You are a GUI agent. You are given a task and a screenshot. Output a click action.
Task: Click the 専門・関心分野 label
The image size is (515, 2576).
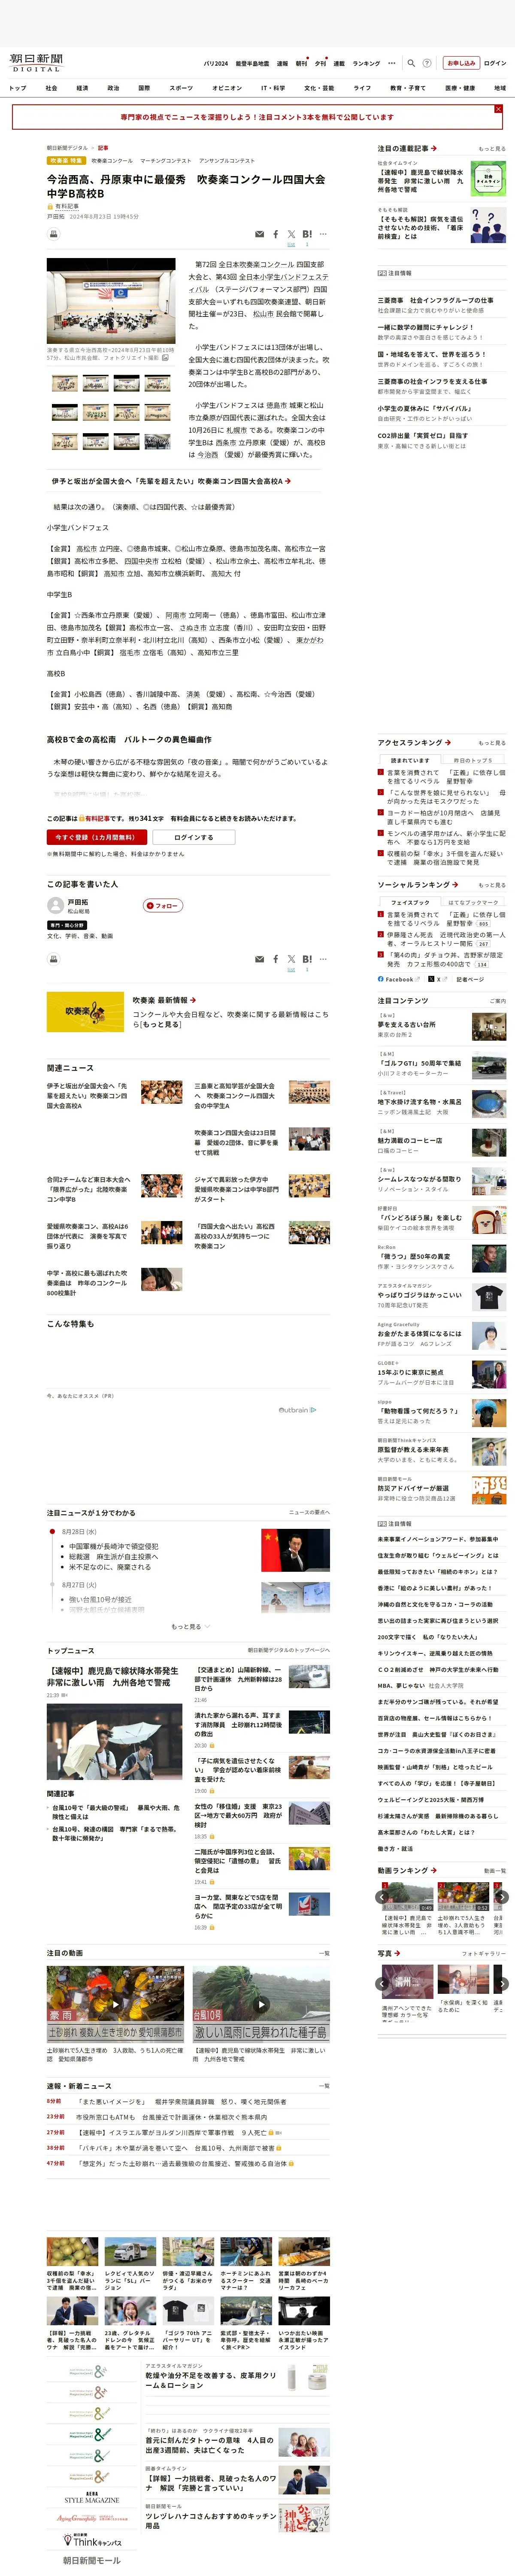[68, 925]
